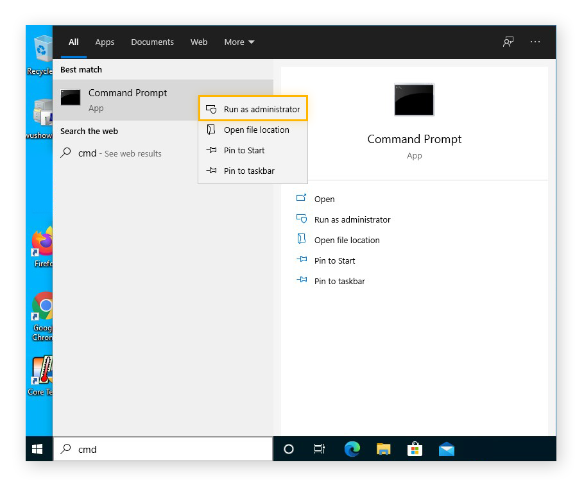Open the search options ellipsis menu
This screenshot has height=492, width=584.
tap(535, 42)
